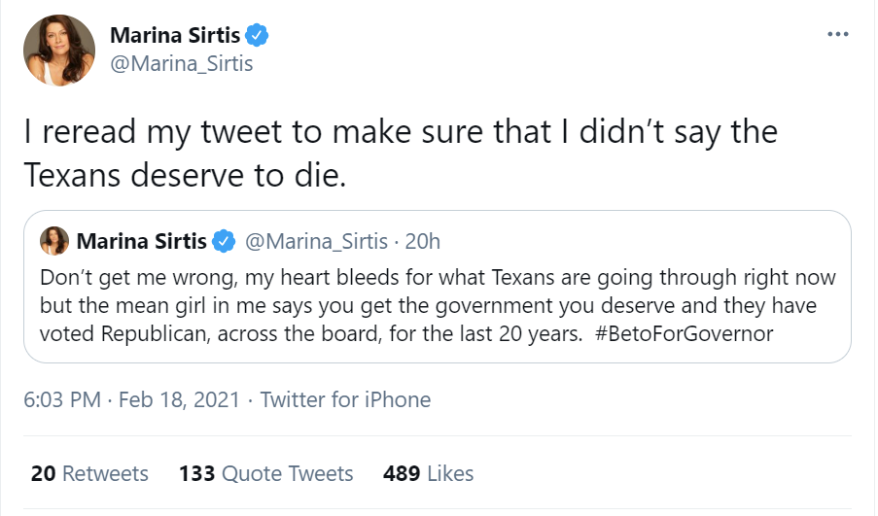Screen dimensions: 878x516
Task: Click the verified badge inside the quoted tweet
Action: coord(224,241)
